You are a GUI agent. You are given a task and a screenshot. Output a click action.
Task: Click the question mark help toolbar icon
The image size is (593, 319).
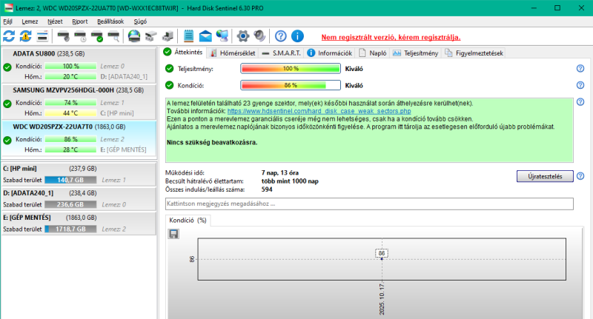point(281,36)
